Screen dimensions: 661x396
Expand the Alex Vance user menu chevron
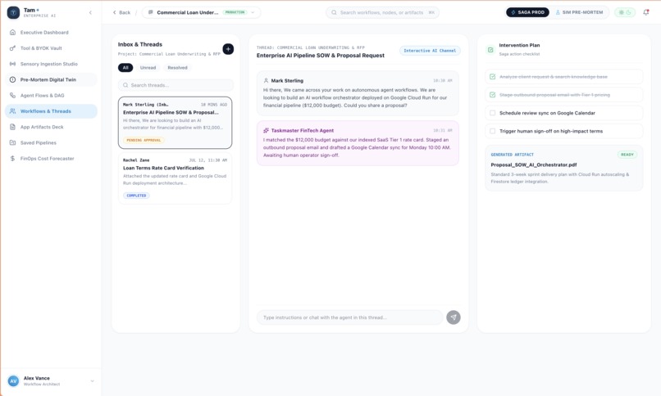(92, 381)
